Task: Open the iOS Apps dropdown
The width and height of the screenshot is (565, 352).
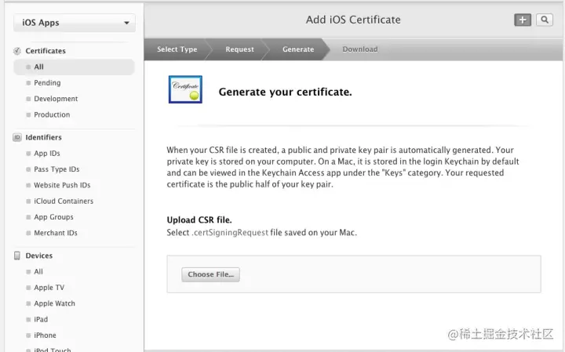Action: (75, 23)
